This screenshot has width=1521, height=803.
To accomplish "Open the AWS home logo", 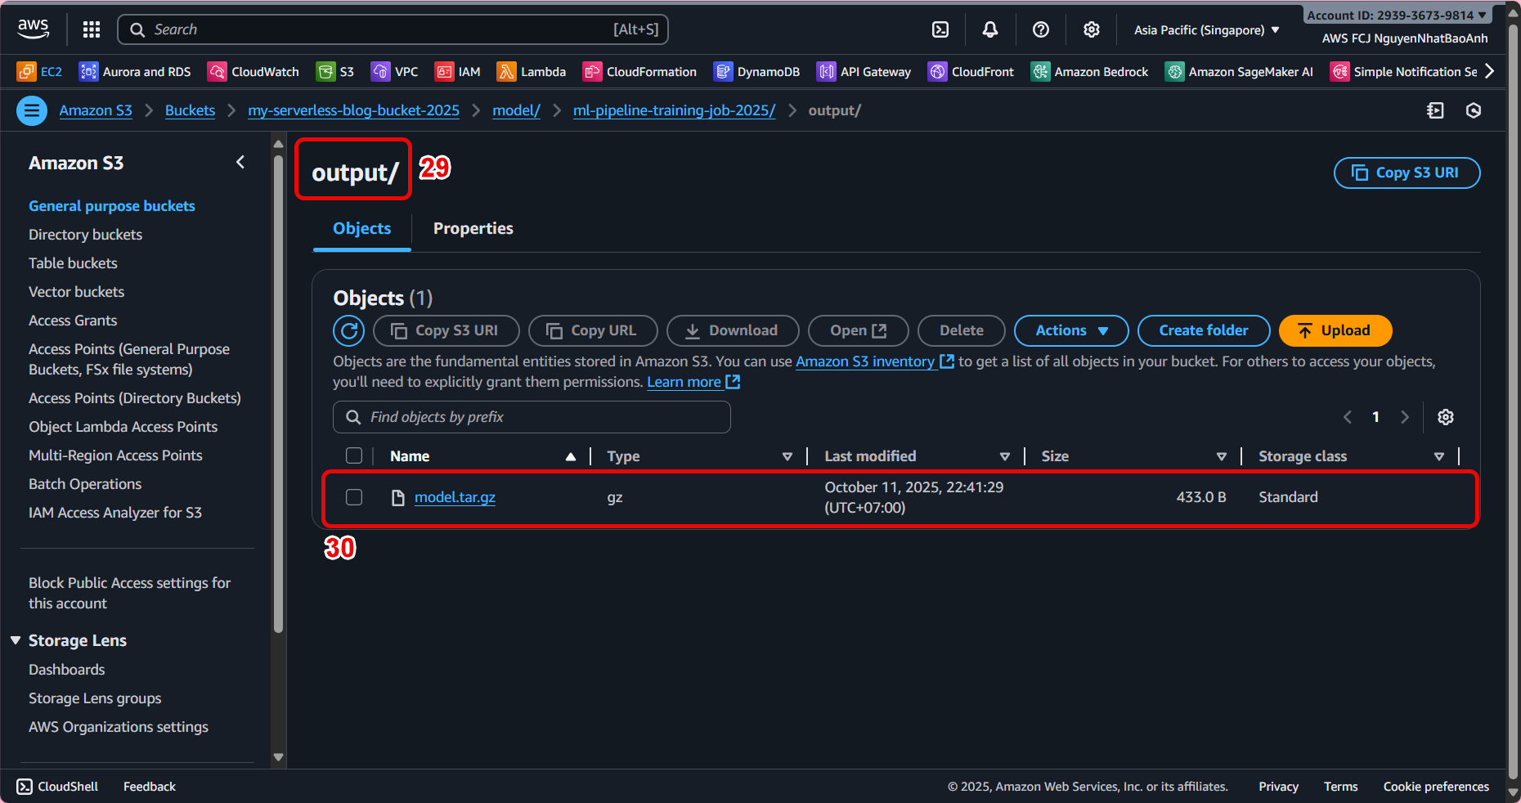I will tap(33, 29).
